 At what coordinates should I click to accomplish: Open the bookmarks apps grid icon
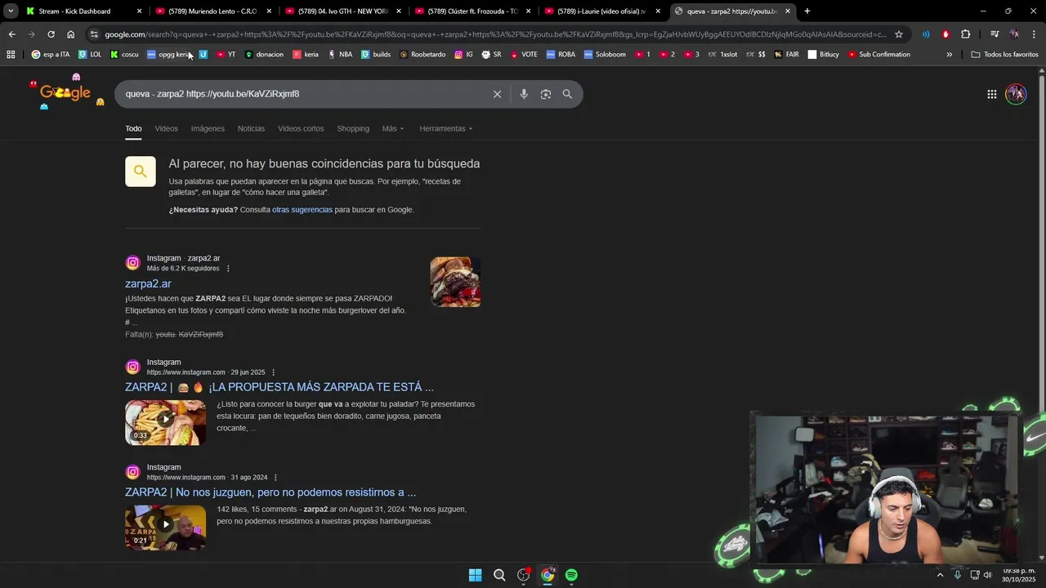click(11, 55)
